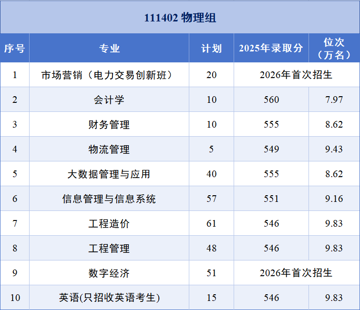Click score '555' in 大数据管理与应用 row
The image size is (360, 310).
(x=271, y=174)
